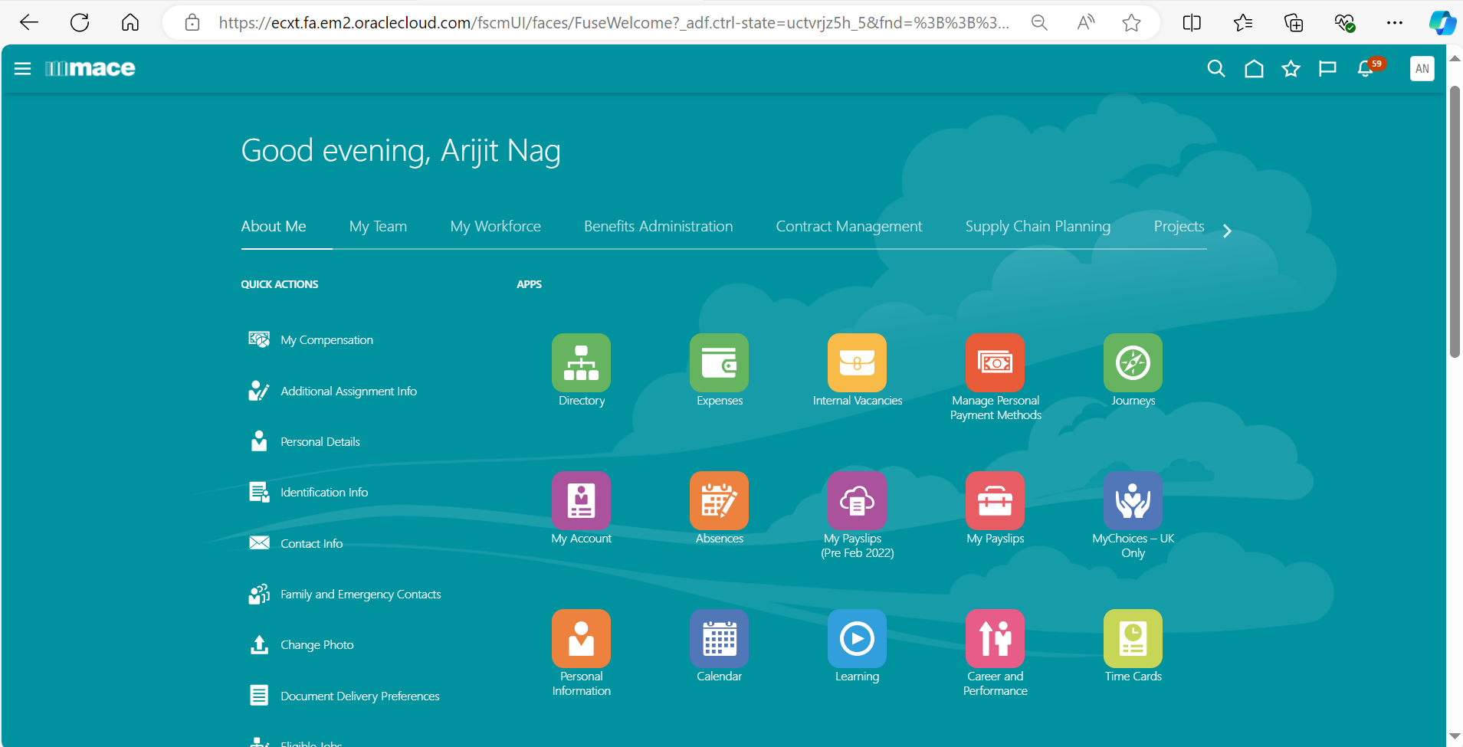Open Browser essentials heart icon

pos(1344,23)
